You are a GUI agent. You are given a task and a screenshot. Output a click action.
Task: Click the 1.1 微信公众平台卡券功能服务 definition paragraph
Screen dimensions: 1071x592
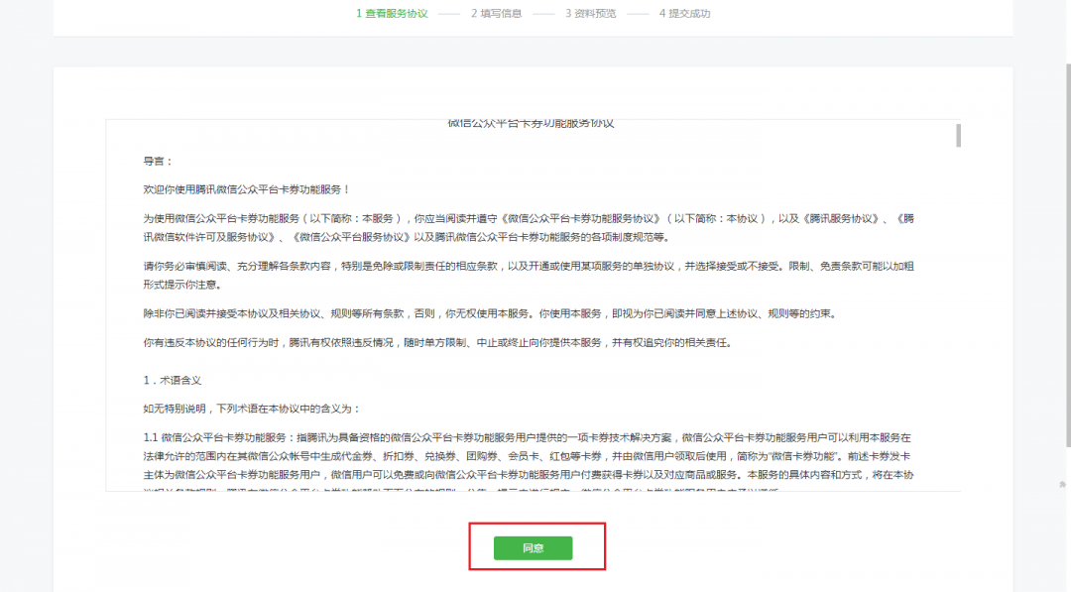tap(526, 456)
